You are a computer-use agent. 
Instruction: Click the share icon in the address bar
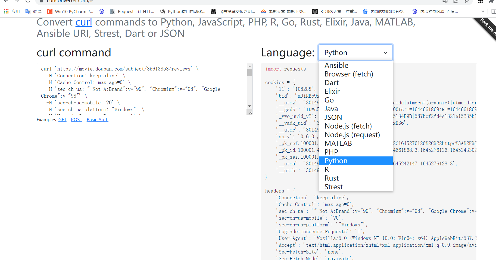(x=456, y=1)
